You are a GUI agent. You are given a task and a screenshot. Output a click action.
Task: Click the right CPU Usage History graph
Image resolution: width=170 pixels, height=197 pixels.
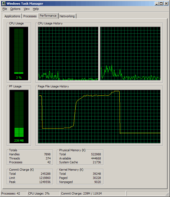pyautogui.click(x=130, y=53)
